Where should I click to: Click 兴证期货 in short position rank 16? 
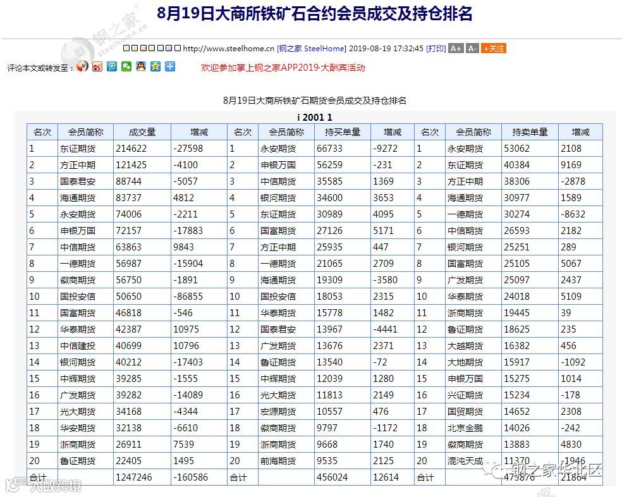pyautogui.click(x=465, y=395)
